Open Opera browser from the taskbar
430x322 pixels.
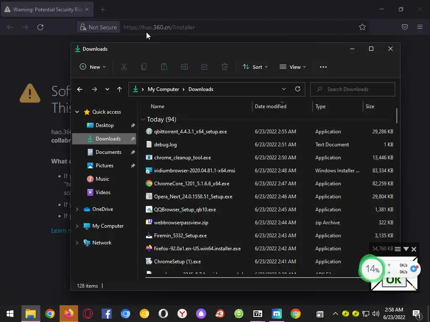[88, 314]
